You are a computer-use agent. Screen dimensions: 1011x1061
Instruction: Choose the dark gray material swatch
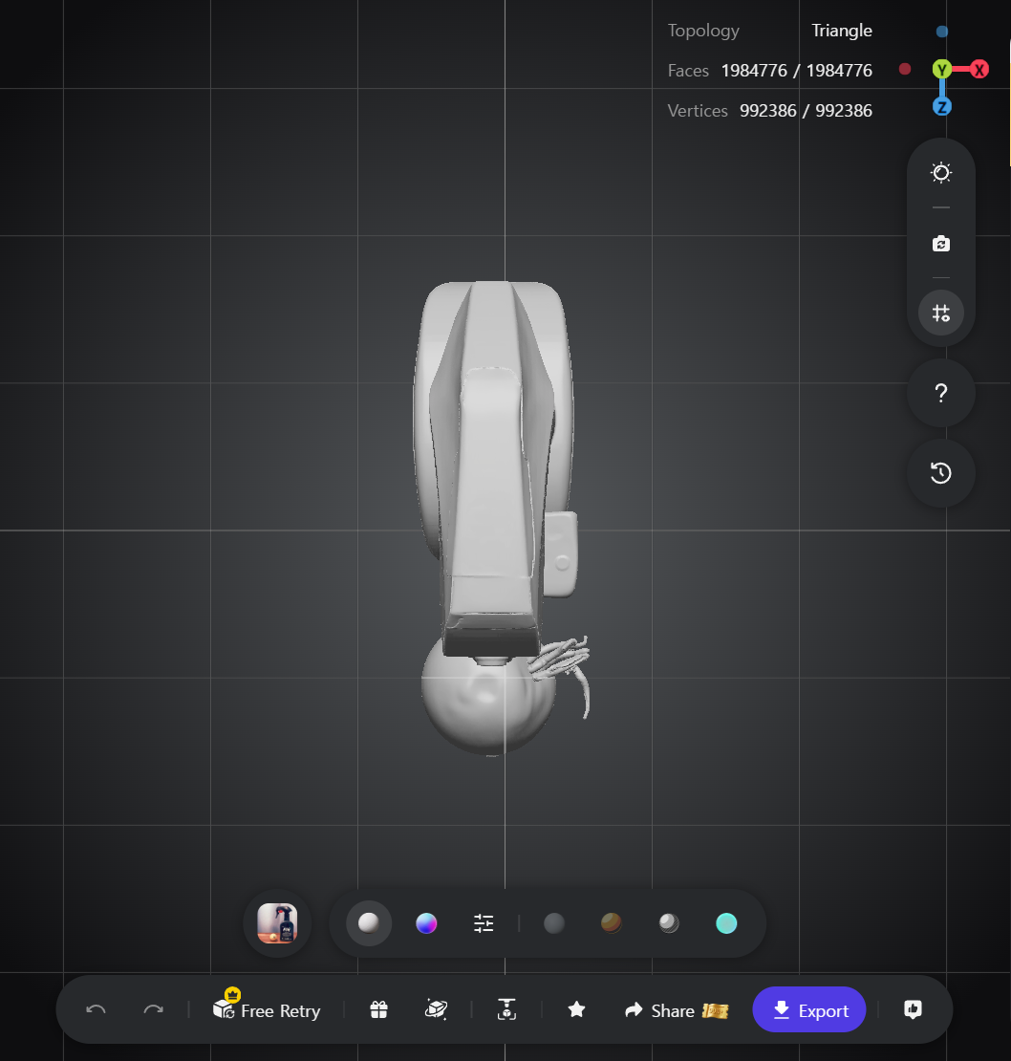554,923
